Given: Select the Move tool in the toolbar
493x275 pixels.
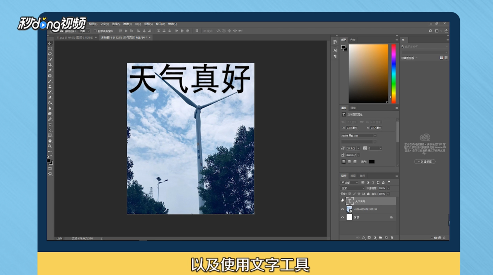Looking at the screenshot, I should click(50, 43).
